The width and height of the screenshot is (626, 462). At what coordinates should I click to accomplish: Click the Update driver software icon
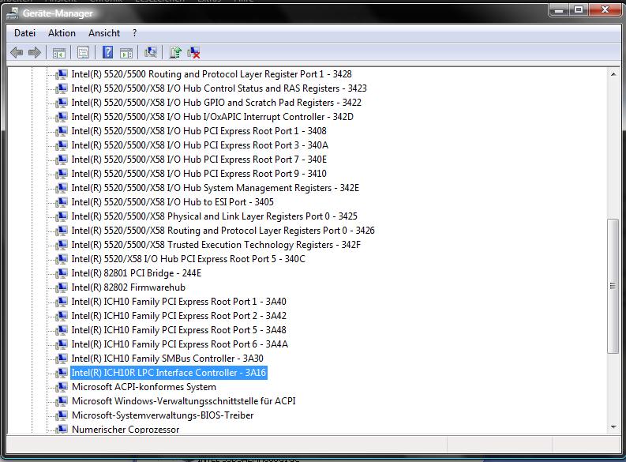(x=175, y=52)
